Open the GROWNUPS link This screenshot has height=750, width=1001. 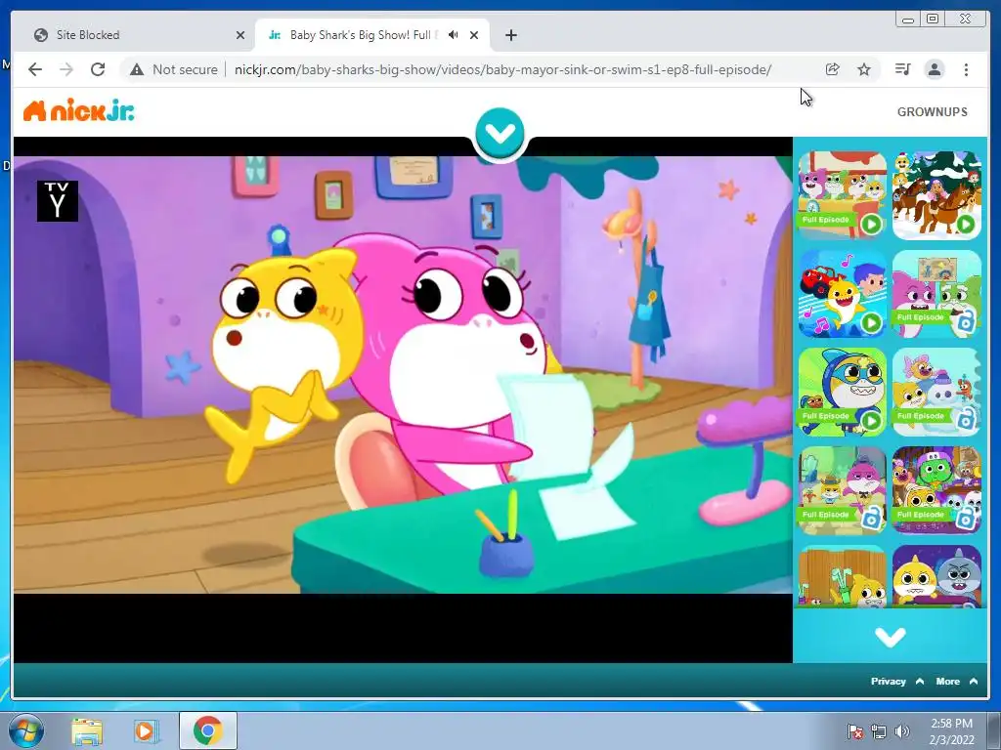tap(932, 111)
